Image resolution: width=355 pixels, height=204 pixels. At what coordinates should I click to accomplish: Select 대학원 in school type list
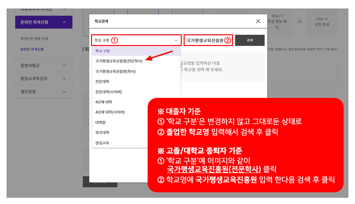pos(100,122)
